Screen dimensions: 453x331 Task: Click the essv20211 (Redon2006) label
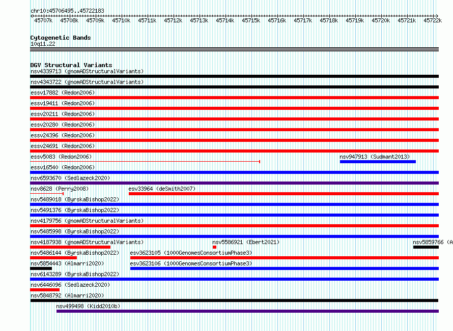pos(63,114)
